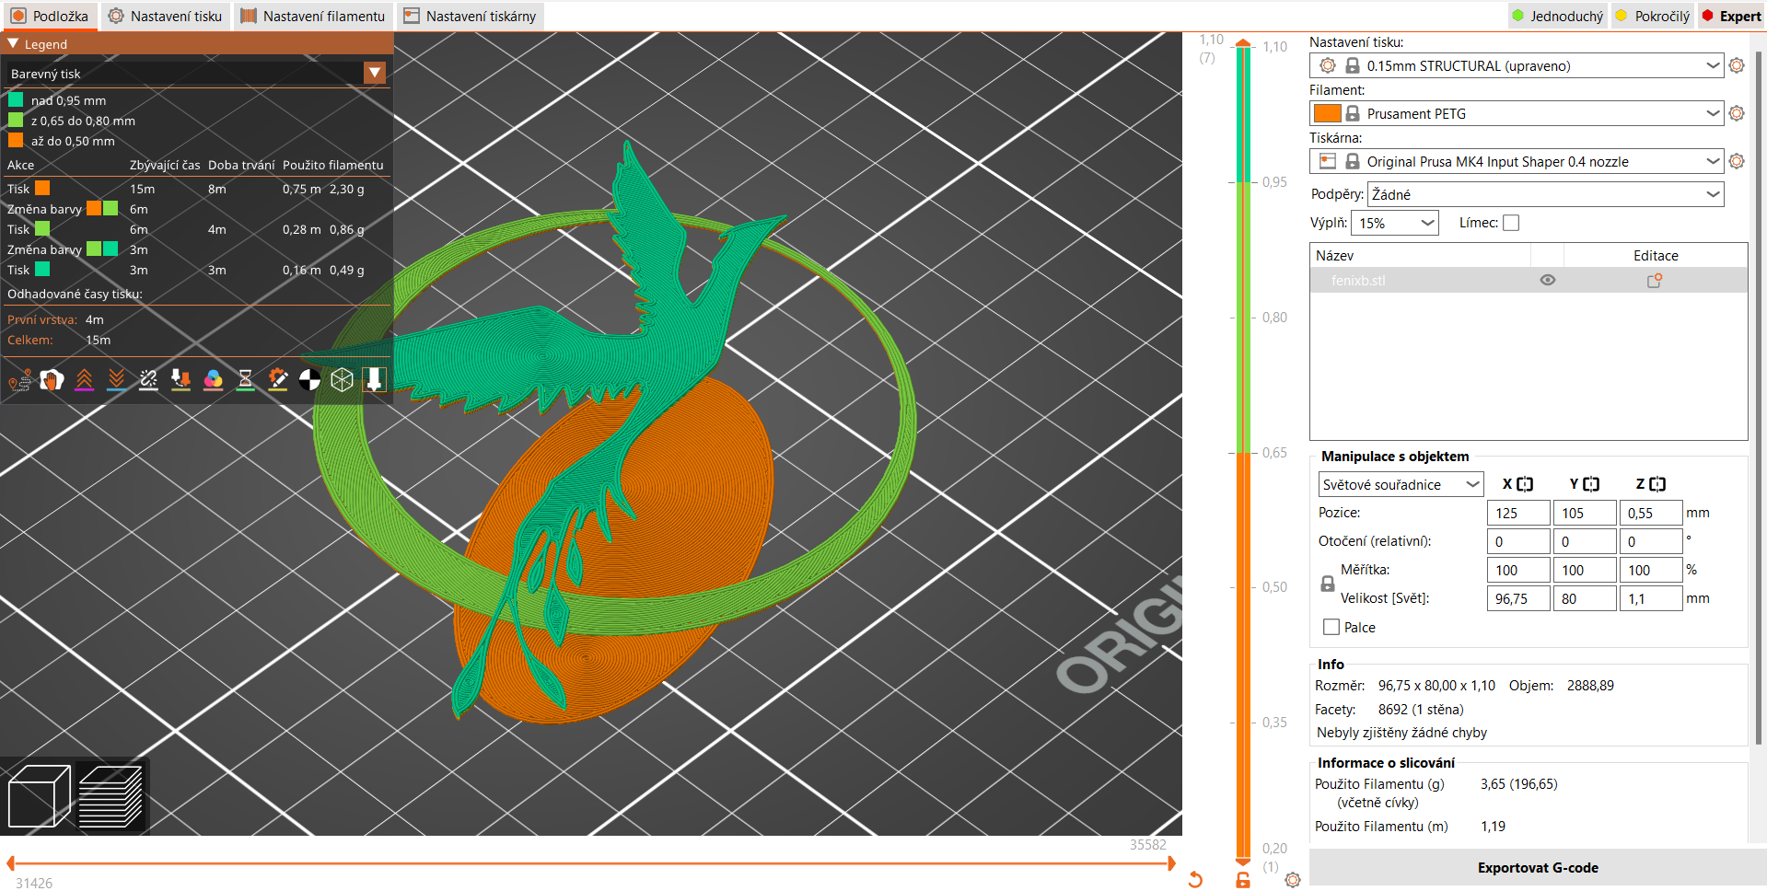Screen dimensions: 1767x891
Task: Click the Název column header
Action: click(1420, 256)
